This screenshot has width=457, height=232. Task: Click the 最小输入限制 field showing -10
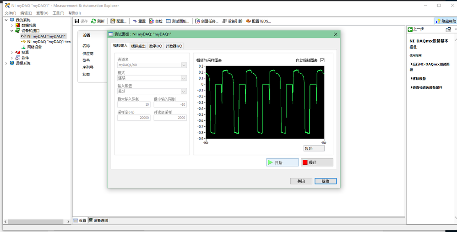[x=170, y=104]
